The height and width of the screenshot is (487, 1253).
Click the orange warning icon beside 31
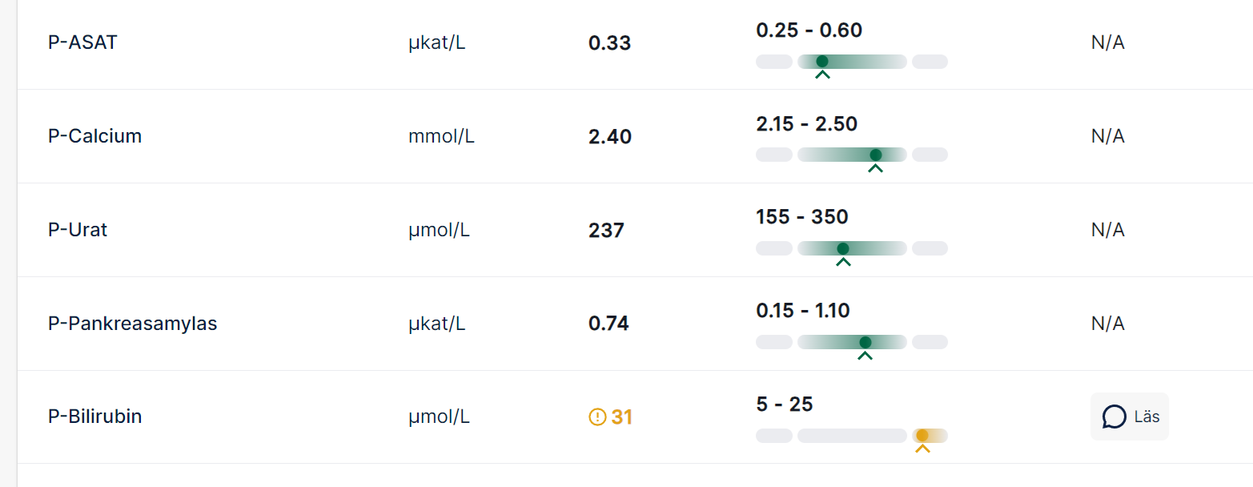597,417
